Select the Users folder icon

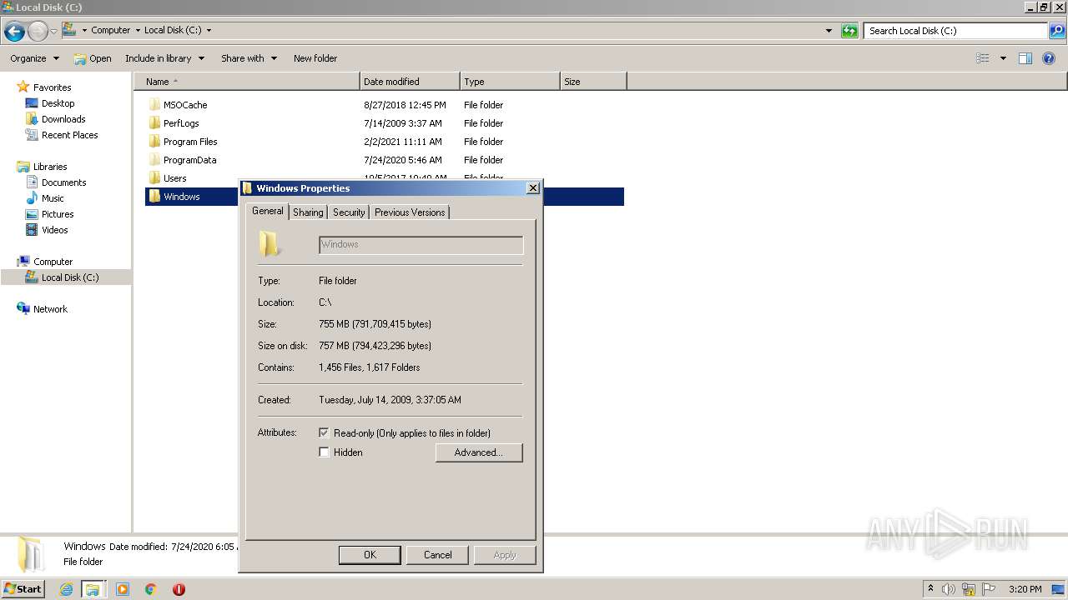[x=154, y=178]
